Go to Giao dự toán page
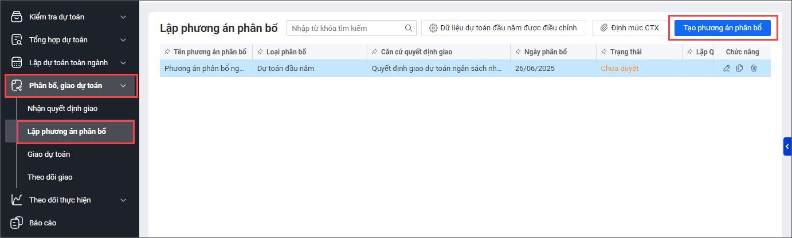This screenshot has width=792, height=238. click(49, 154)
